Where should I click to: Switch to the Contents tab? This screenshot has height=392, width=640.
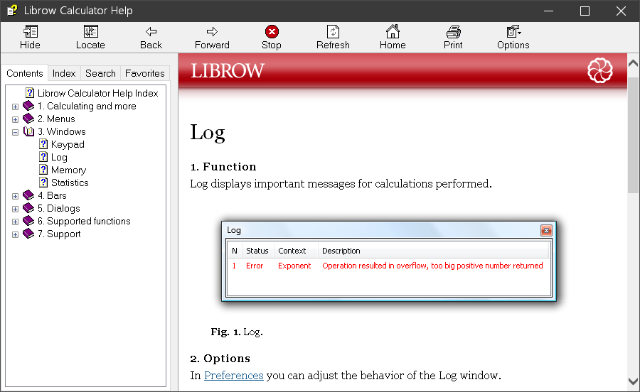pos(24,73)
